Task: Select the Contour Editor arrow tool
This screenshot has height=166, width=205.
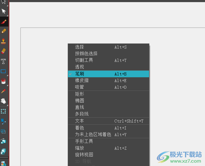Action: pos(4,11)
